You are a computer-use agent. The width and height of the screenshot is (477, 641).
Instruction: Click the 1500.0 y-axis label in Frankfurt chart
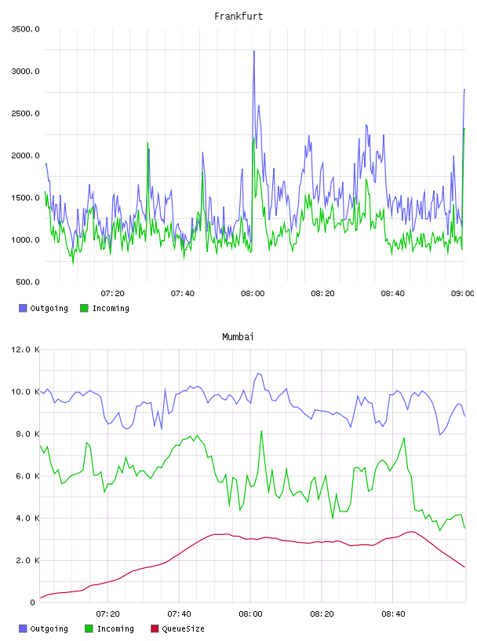coord(25,197)
